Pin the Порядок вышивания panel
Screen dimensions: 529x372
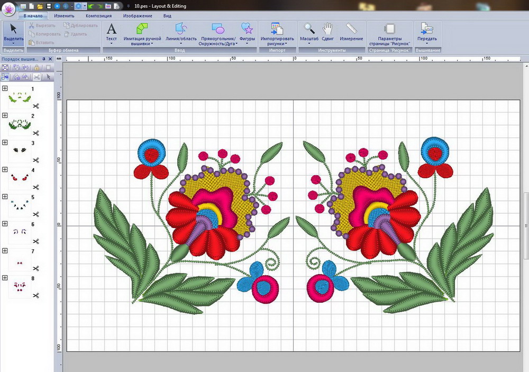tap(44, 59)
